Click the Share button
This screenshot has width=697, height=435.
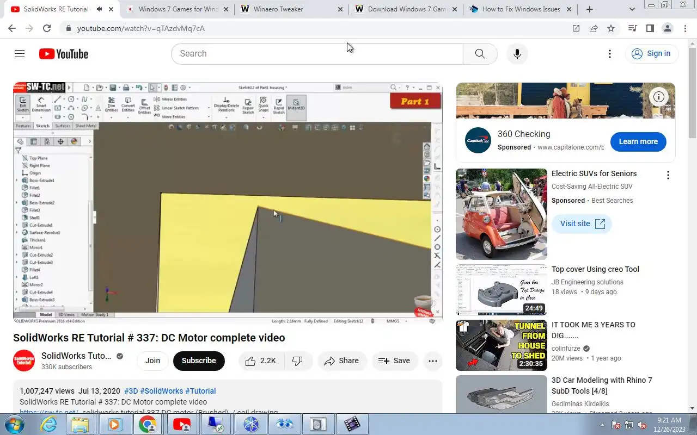342,361
